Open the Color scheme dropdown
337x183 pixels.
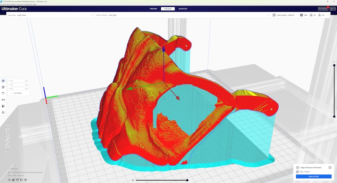[x=182, y=15]
